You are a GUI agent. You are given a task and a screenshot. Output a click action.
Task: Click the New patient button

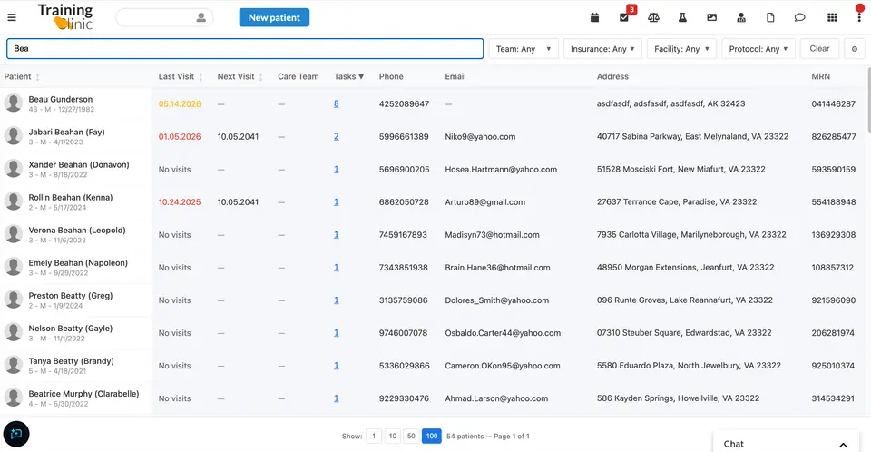tap(274, 17)
